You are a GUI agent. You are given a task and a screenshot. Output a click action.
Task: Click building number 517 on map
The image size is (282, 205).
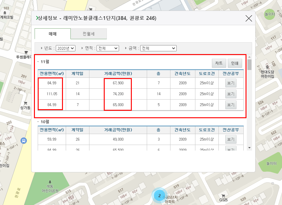(x=121, y=190)
